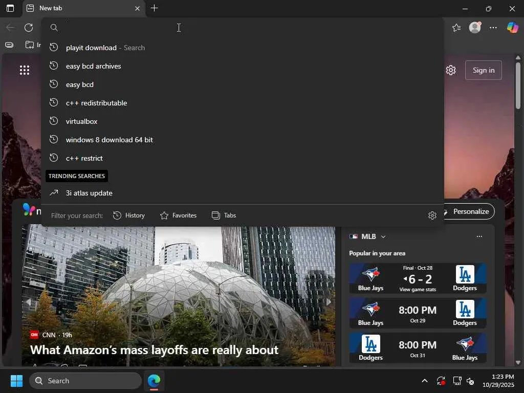The width and height of the screenshot is (524, 393).
Task: Show previous news story arrow
Action: pyautogui.click(x=28, y=302)
